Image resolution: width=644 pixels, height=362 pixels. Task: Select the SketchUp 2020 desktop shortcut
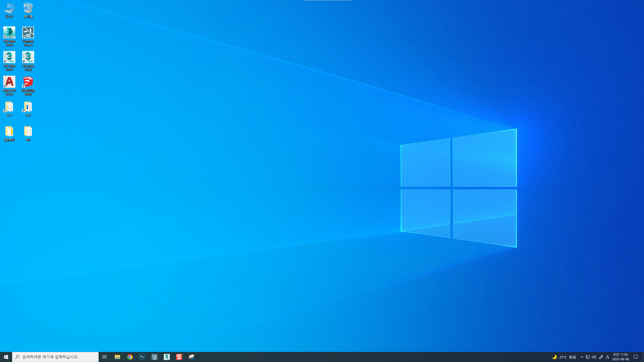click(28, 86)
